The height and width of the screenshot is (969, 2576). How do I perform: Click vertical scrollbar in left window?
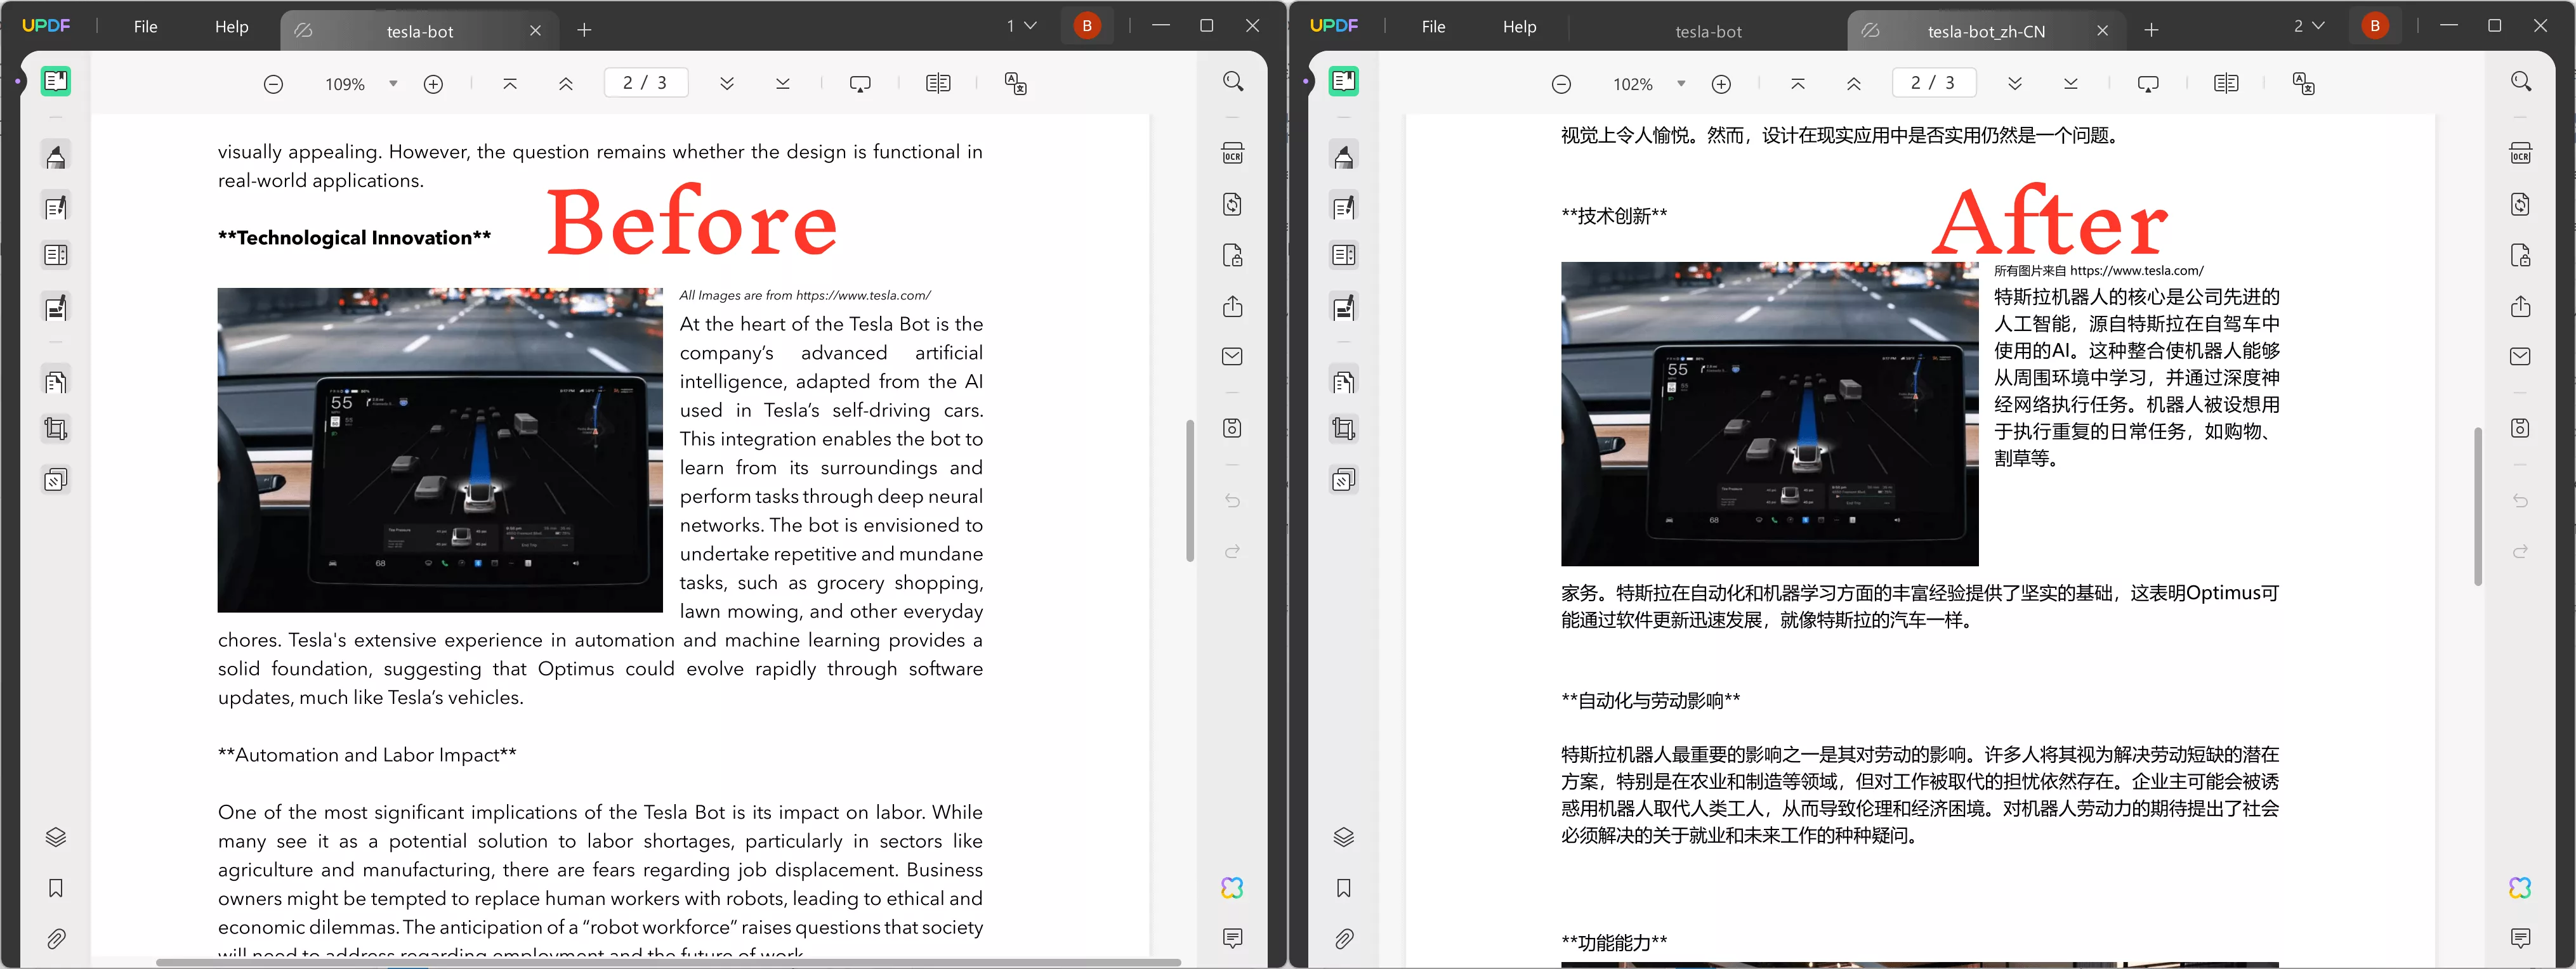pyautogui.click(x=1190, y=490)
